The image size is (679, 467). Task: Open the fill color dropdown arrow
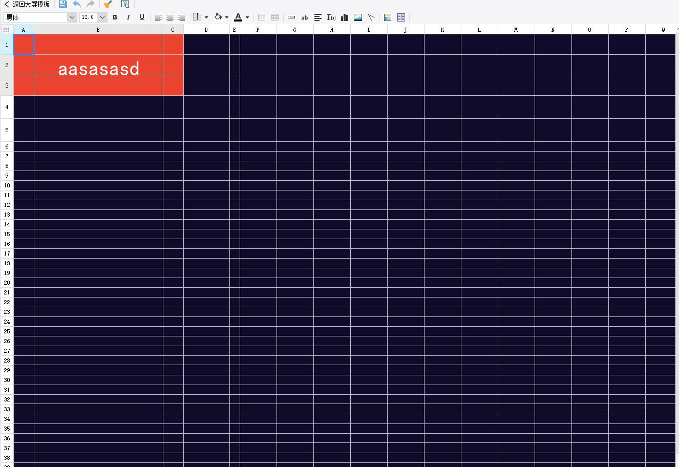pyautogui.click(x=227, y=17)
